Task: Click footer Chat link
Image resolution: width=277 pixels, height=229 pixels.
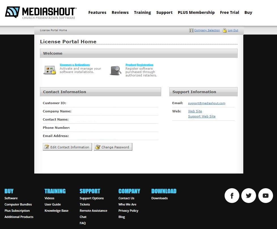Action: tap(83, 217)
